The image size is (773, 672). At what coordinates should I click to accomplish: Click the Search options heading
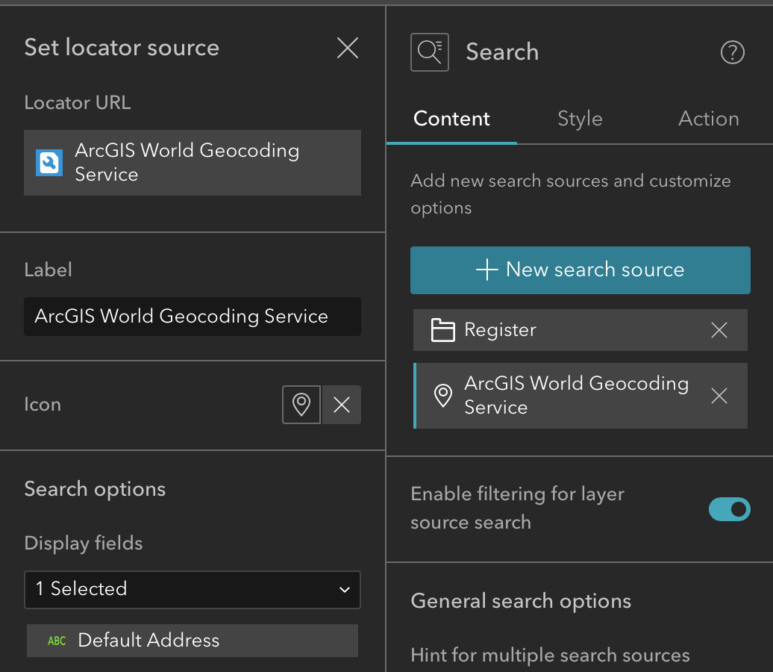(95, 490)
